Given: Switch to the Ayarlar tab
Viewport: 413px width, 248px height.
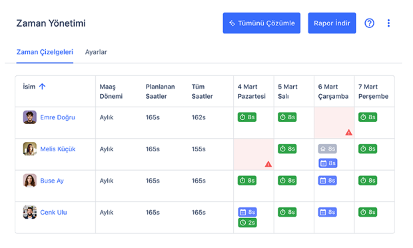Looking at the screenshot, I should [96, 52].
